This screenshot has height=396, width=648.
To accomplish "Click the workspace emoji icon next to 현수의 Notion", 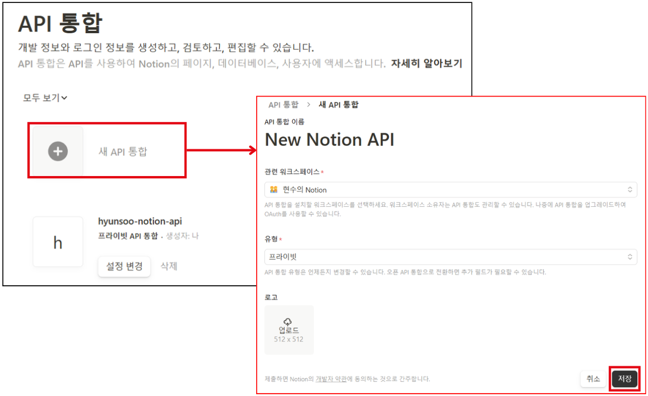I will [273, 190].
